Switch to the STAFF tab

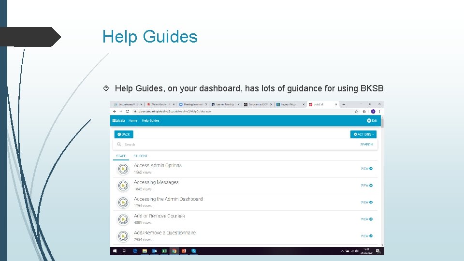tap(121, 156)
